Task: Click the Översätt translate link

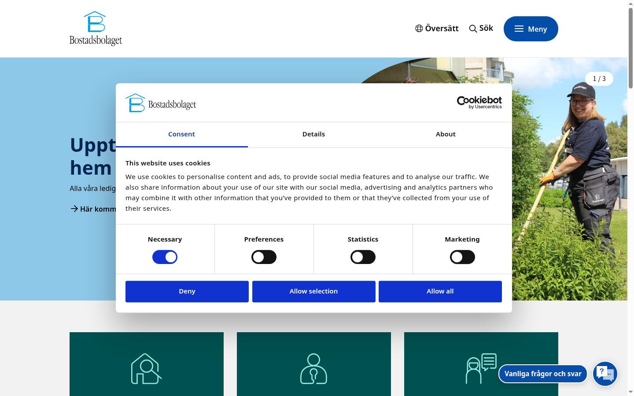Action: click(437, 29)
